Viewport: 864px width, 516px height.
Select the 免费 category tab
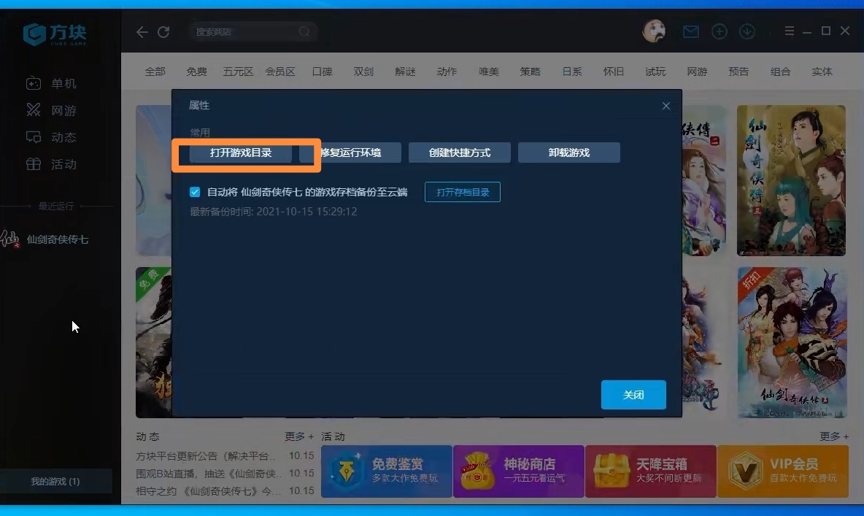click(196, 72)
